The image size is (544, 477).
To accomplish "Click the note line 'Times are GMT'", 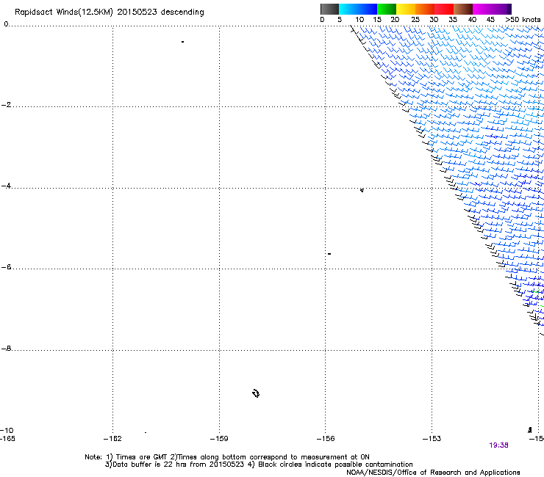I will pyautogui.click(x=227, y=457).
